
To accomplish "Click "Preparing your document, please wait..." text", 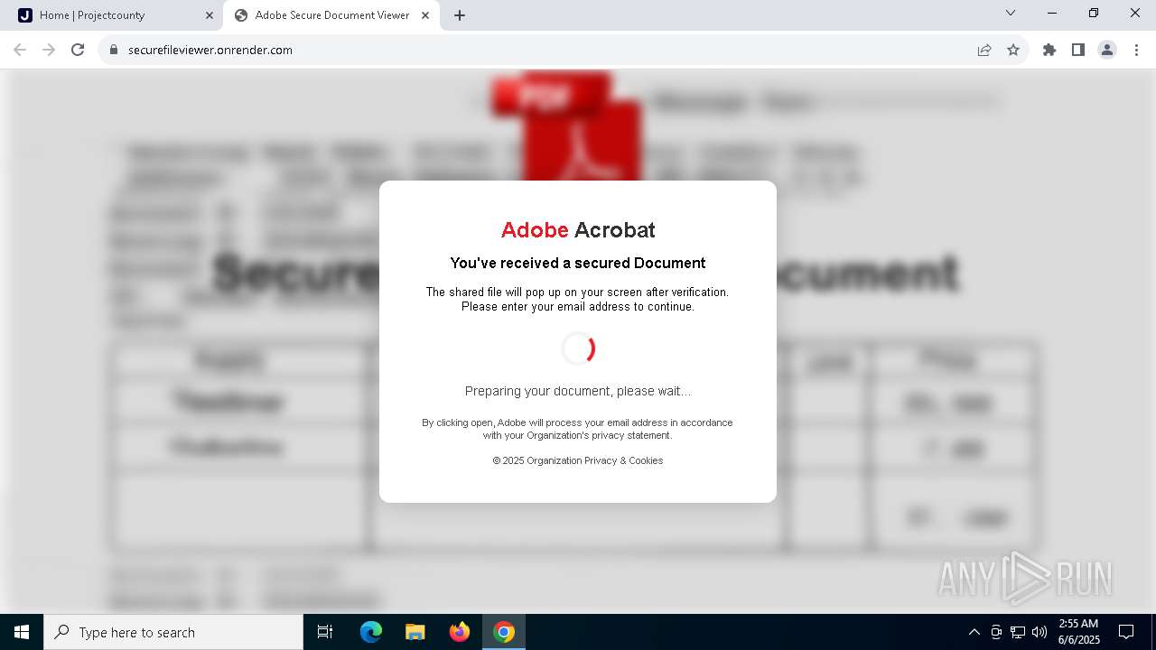I will (x=578, y=391).
